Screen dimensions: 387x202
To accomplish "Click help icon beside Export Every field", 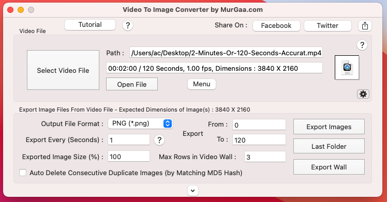I will coord(159,140).
